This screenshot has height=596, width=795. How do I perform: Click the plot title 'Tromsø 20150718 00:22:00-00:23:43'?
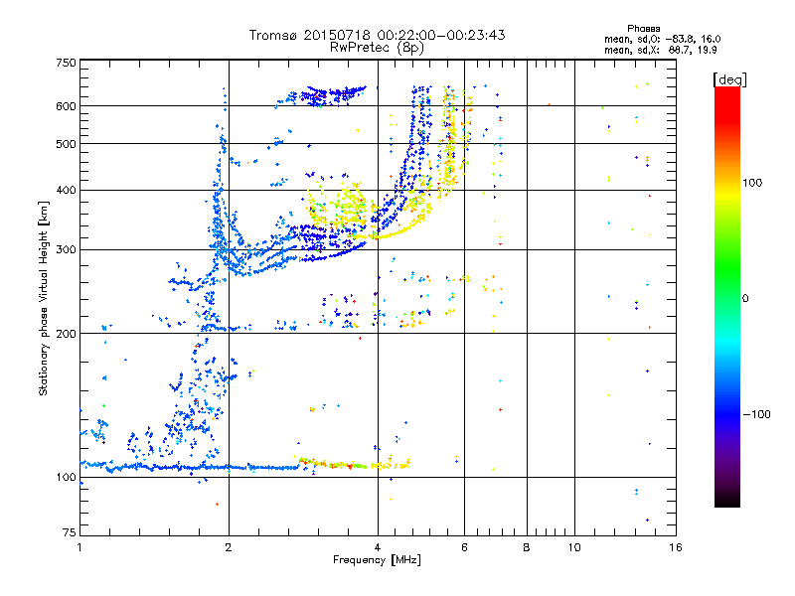[377, 35]
